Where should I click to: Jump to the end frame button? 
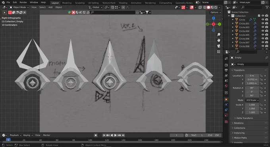123,135
